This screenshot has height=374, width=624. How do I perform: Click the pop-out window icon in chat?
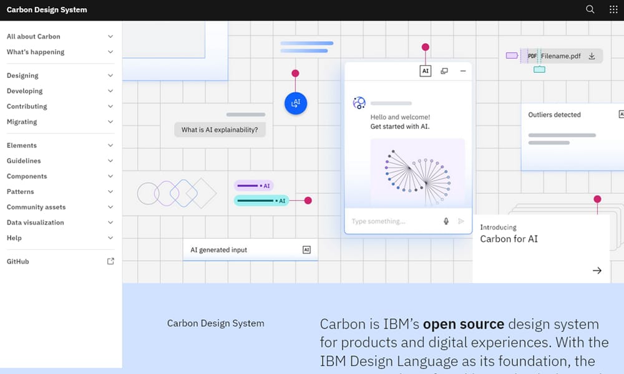coord(444,71)
